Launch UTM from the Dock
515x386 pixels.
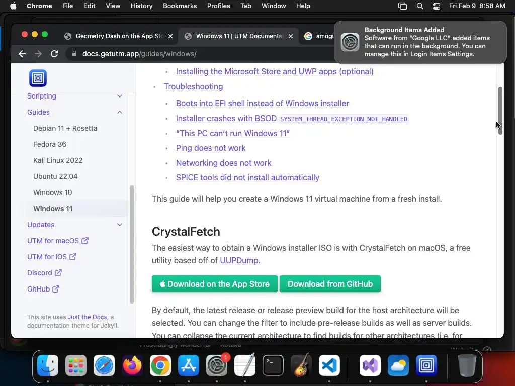(426, 365)
